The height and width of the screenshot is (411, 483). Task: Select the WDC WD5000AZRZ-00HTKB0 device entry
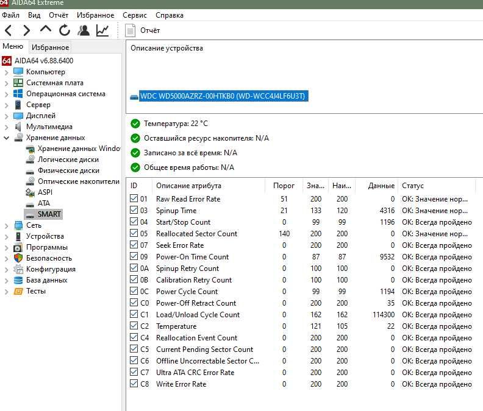(x=224, y=96)
